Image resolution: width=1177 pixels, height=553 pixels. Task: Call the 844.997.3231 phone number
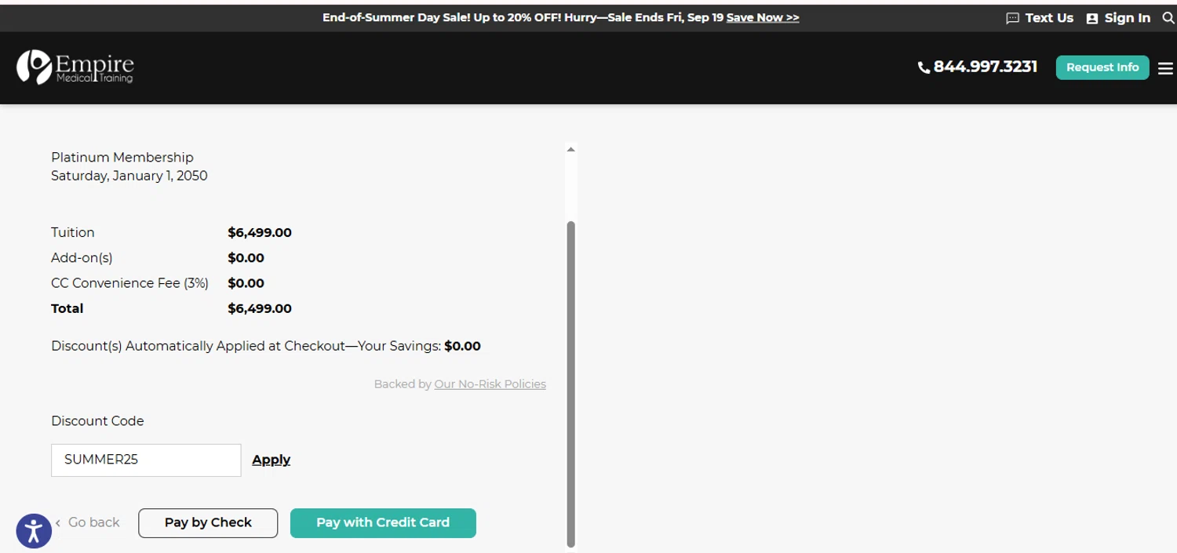pyautogui.click(x=986, y=67)
